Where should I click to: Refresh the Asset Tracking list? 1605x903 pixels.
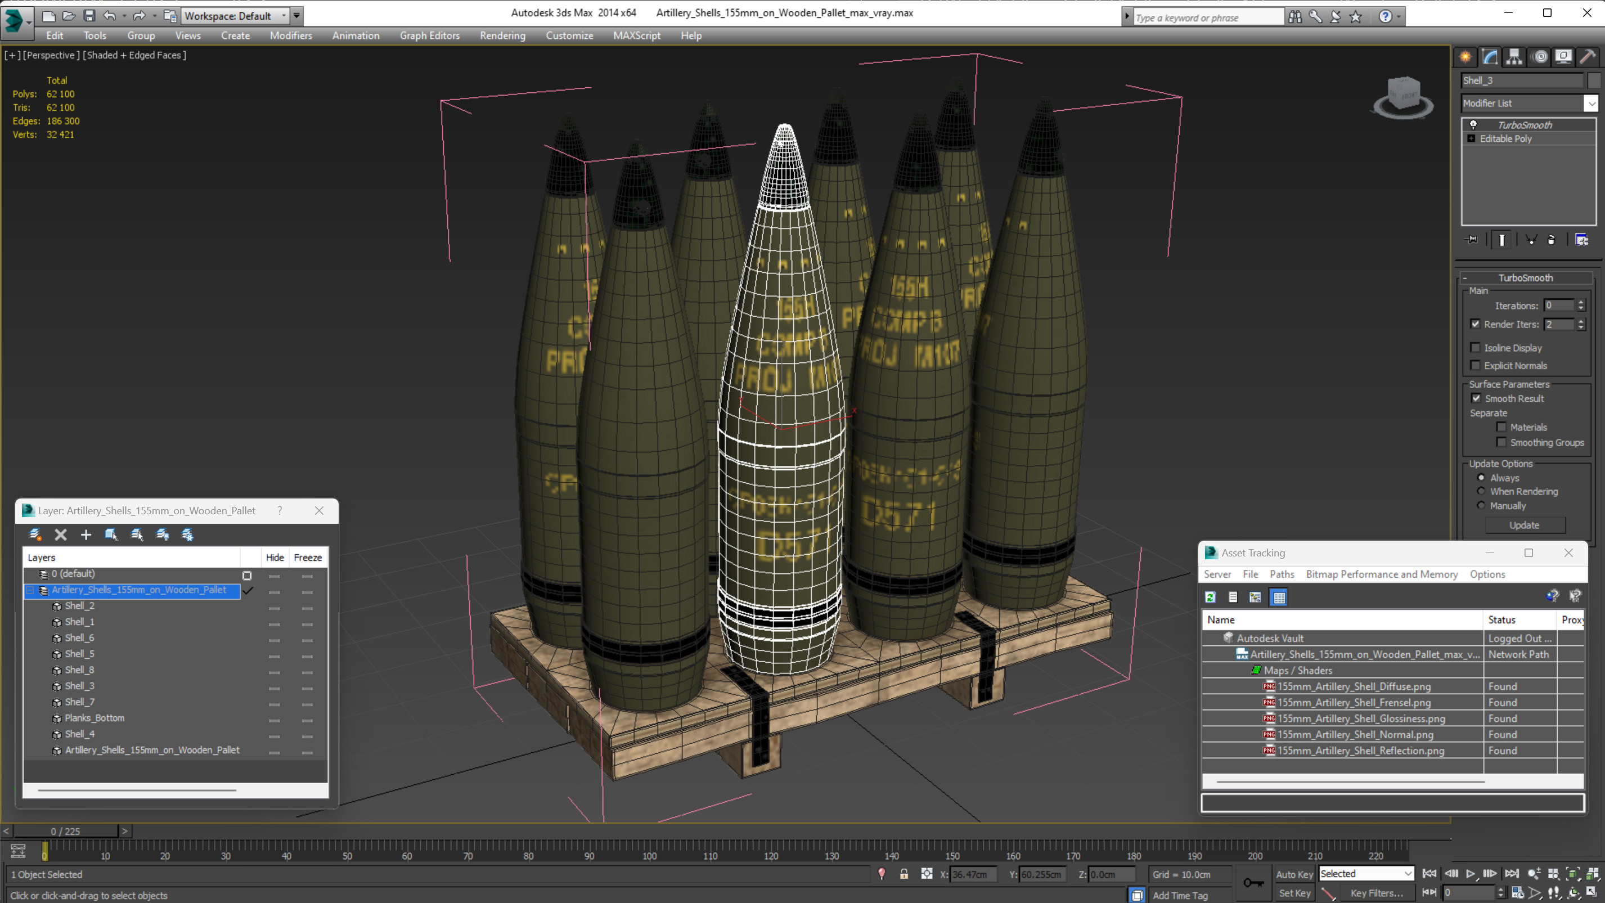1211,597
